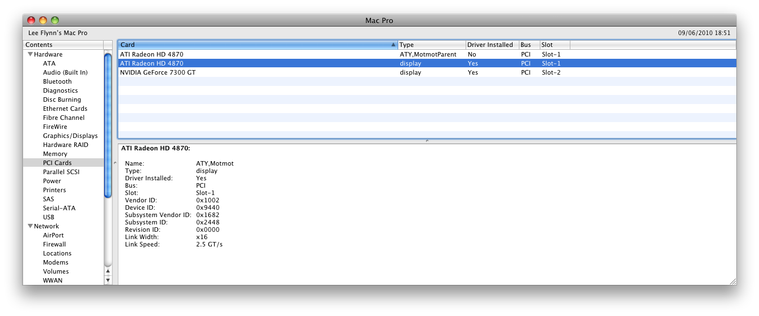Open Serial-ATA information
Image resolution: width=759 pixels, height=316 pixels.
[59, 208]
